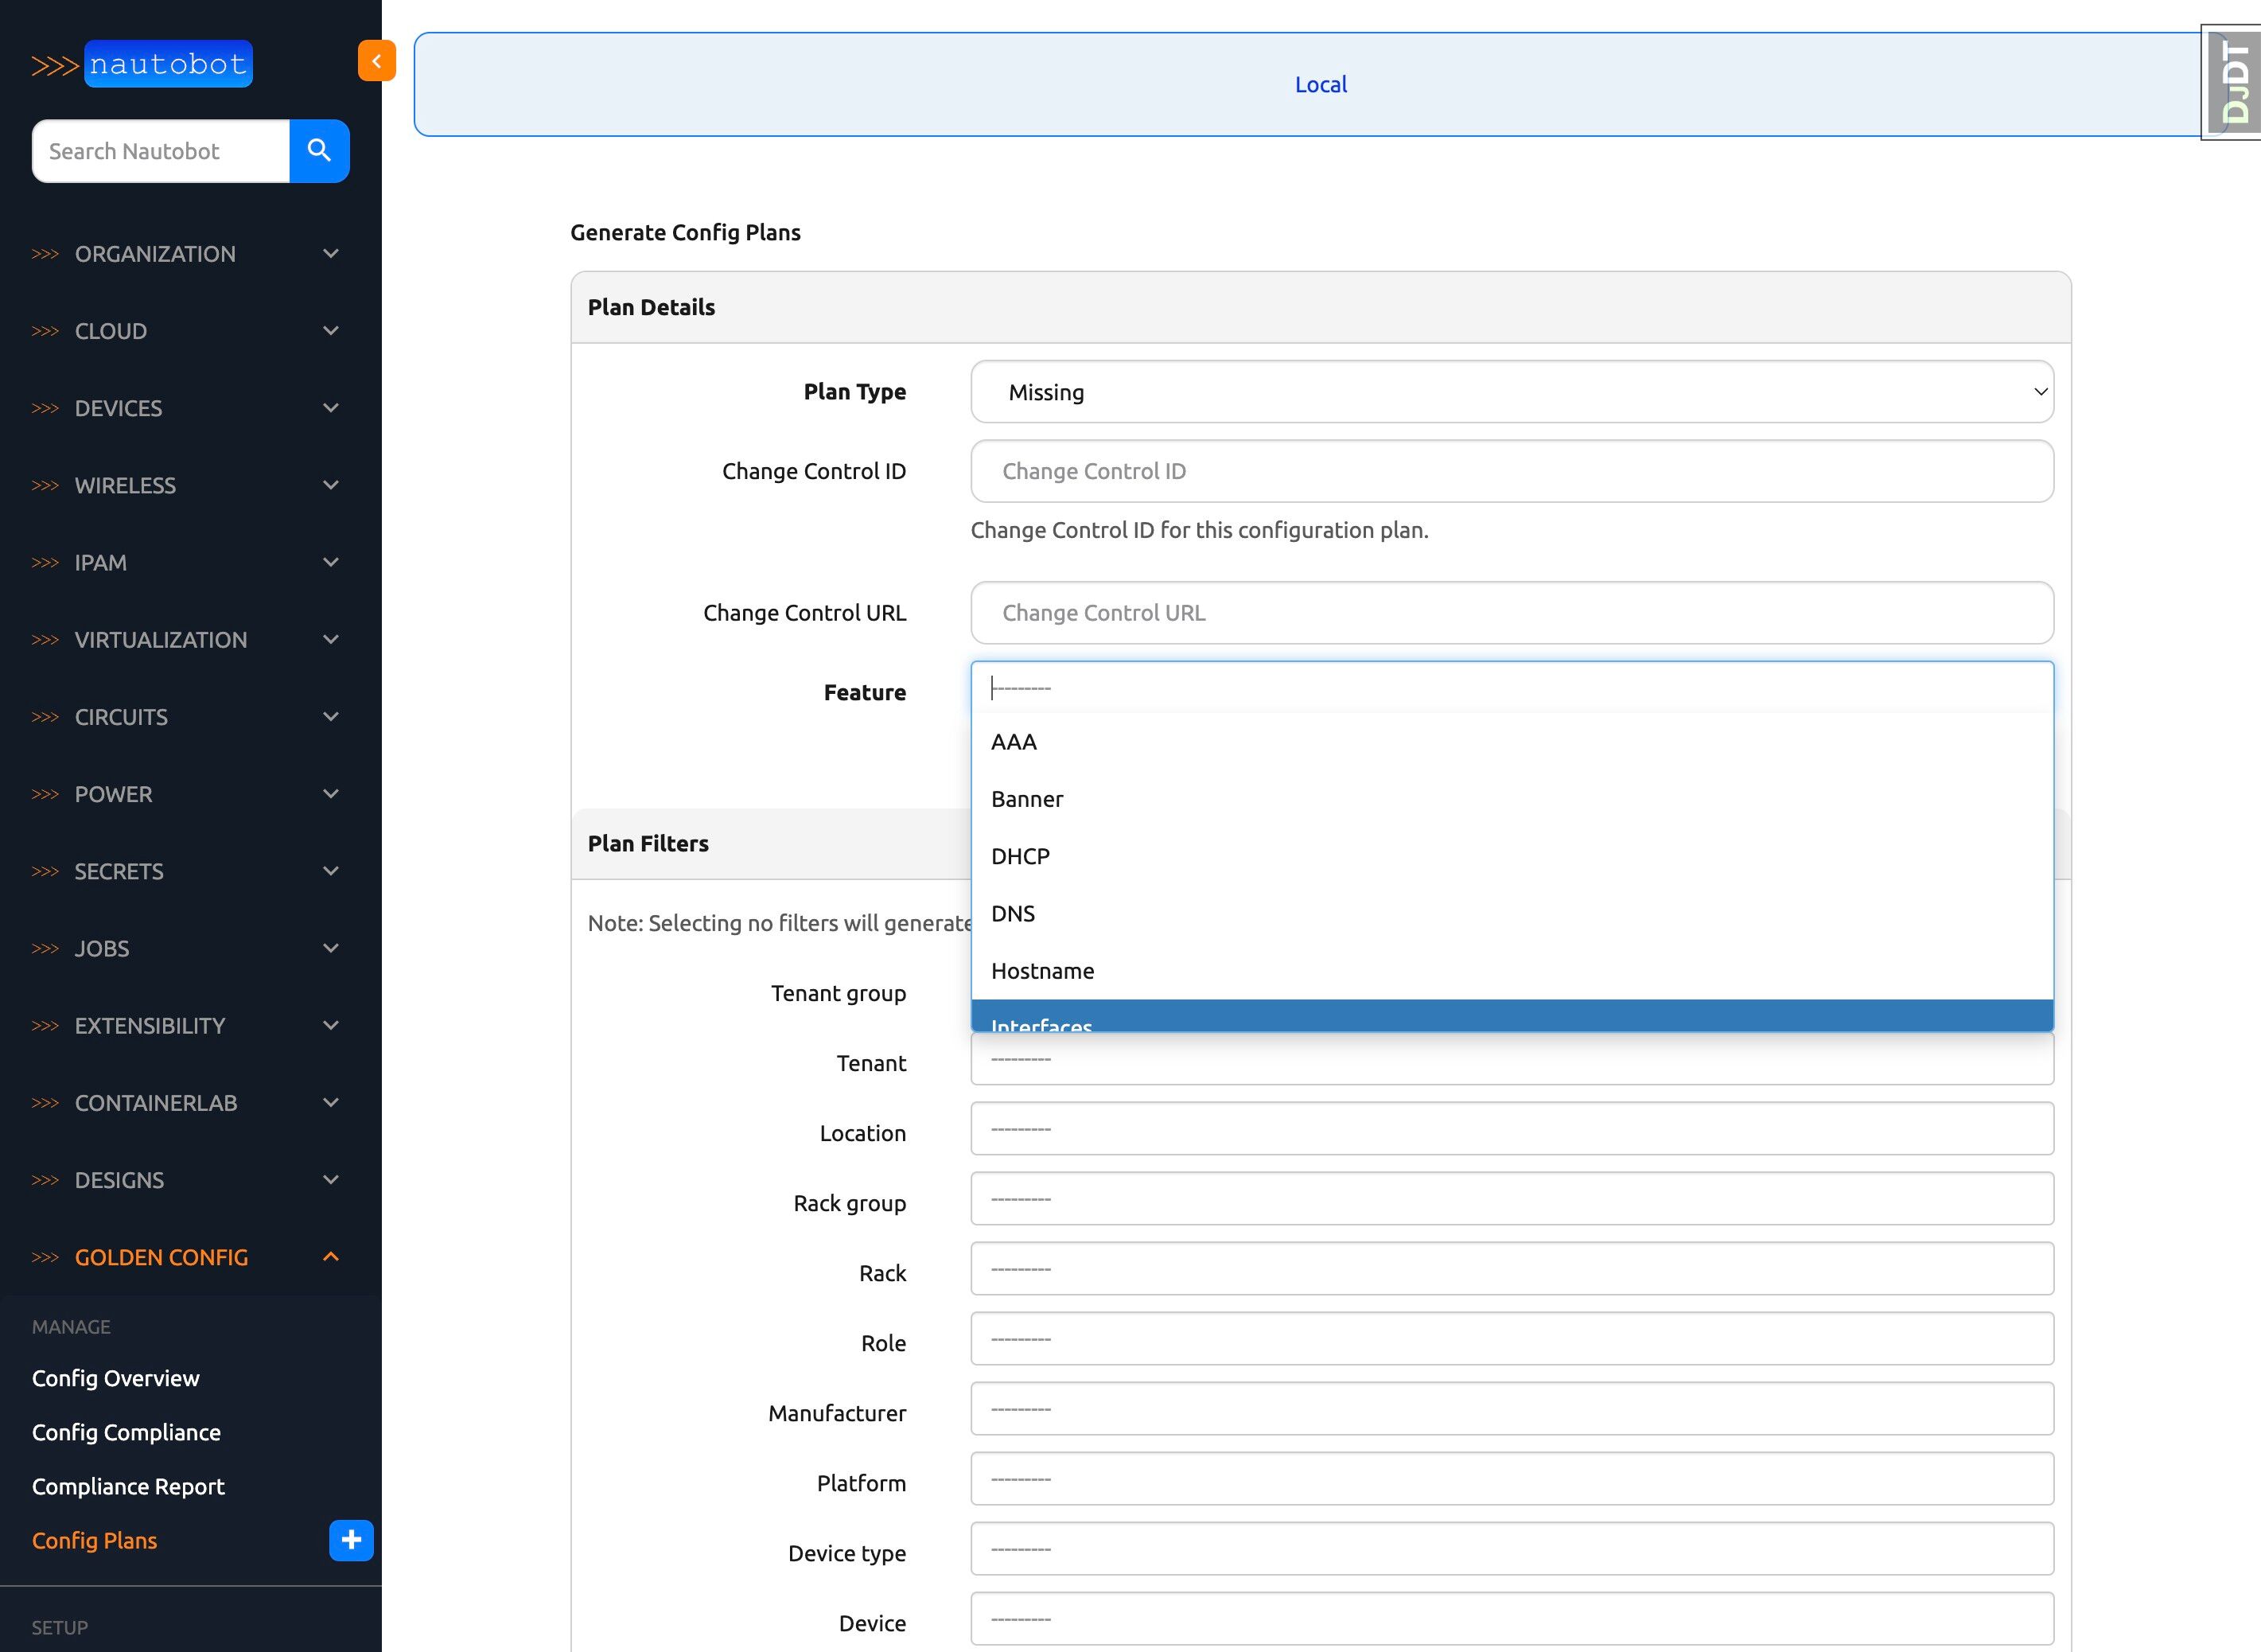
Task: Open the Compliance Report link
Action: [128, 1486]
